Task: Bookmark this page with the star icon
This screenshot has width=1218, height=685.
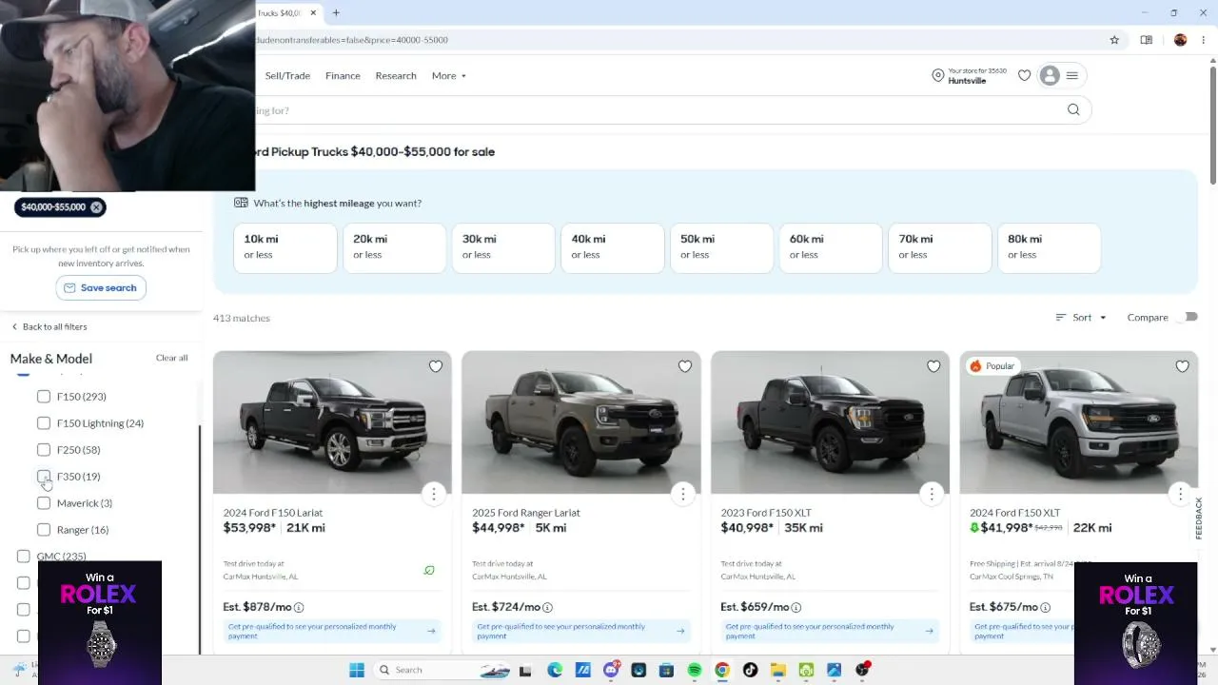Action: (1114, 40)
